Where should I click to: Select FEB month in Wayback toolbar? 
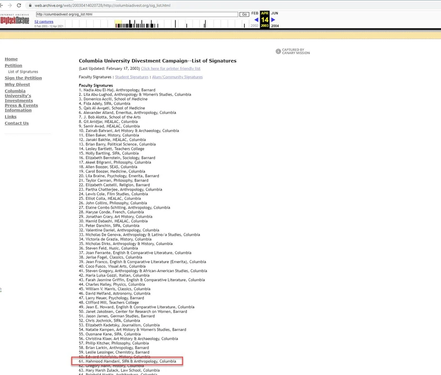[255, 13]
